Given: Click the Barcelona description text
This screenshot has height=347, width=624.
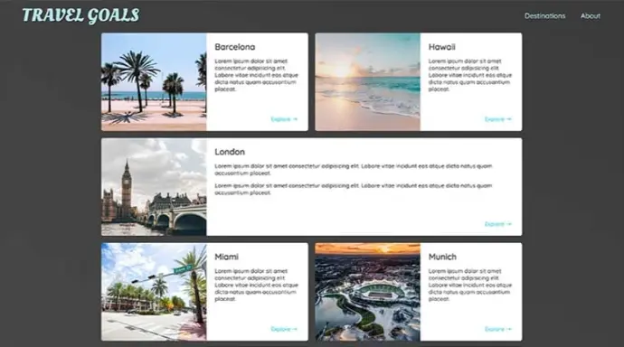Looking at the screenshot, I should pyautogui.click(x=256, y=75).
